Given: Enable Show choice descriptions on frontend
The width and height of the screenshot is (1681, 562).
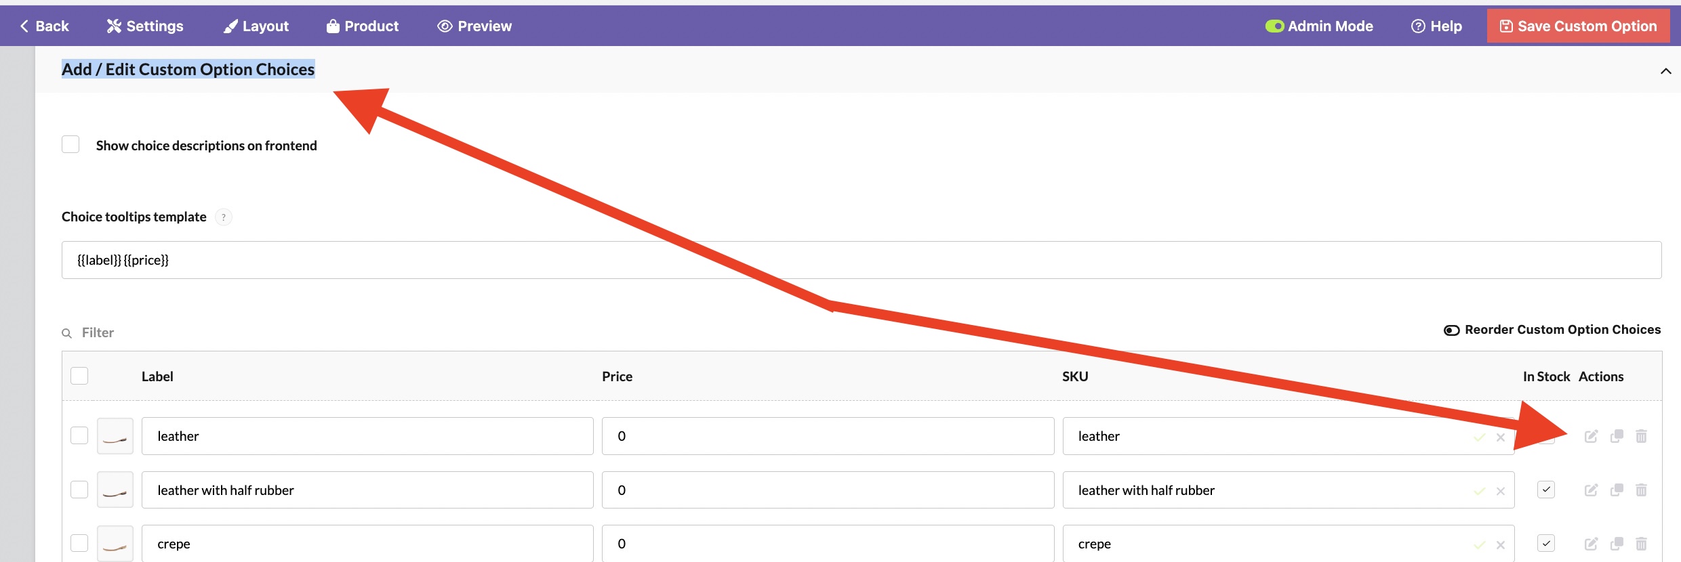Looking at the screenshot, I should click(x=70, y=144).
